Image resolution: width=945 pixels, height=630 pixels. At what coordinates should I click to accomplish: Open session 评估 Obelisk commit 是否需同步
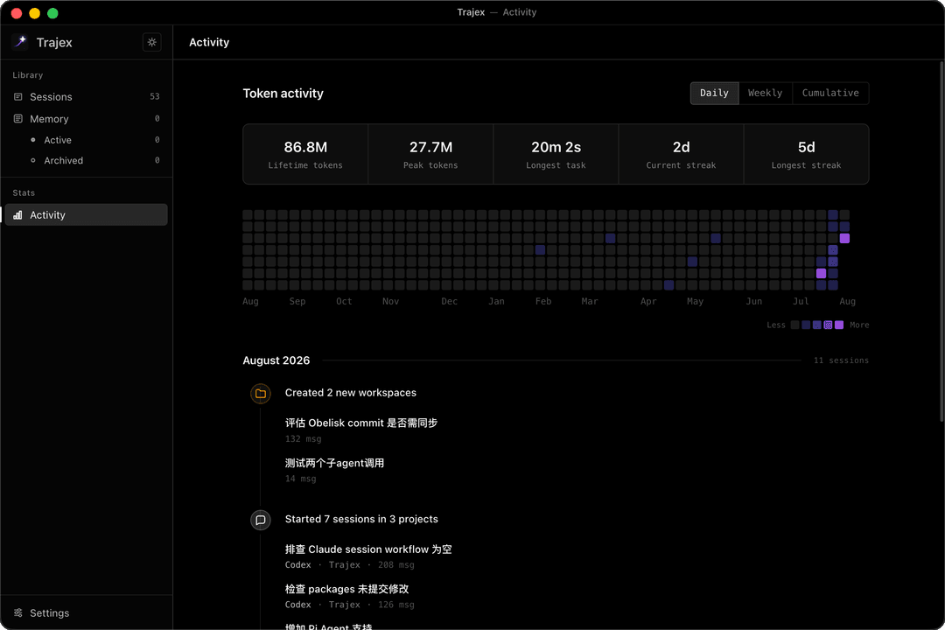[361, 423]
